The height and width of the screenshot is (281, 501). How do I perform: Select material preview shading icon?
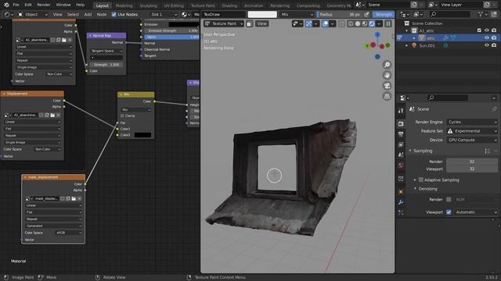[365, 23]
